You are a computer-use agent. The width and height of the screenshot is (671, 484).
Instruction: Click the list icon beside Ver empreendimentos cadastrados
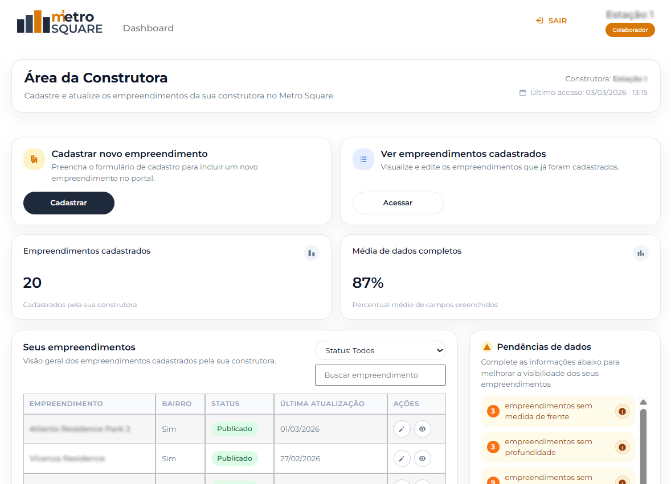363,159
